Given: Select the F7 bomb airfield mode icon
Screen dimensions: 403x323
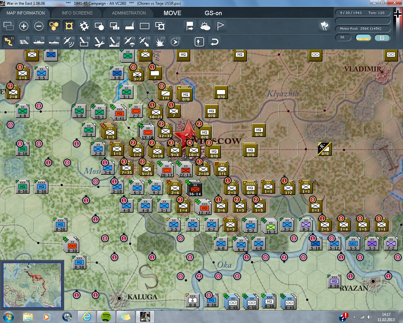Looking at the screenshot, I should click(x=99, y=42).
